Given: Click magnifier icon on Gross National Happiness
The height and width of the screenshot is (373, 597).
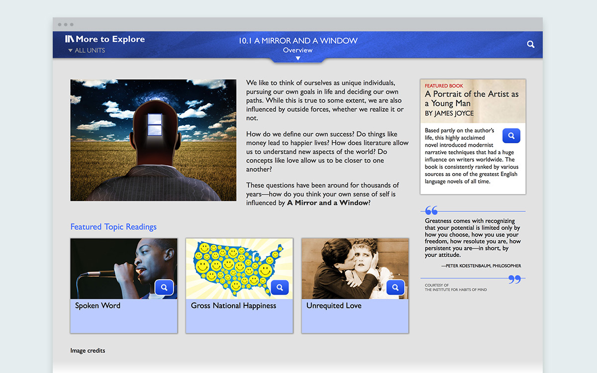Looking at the screenshot, I should pyautogui.click(x=280, y=287).
